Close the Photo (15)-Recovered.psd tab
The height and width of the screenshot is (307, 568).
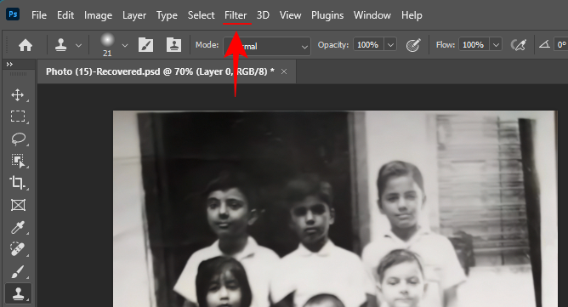pyautogui.click(x=284, y=71)
